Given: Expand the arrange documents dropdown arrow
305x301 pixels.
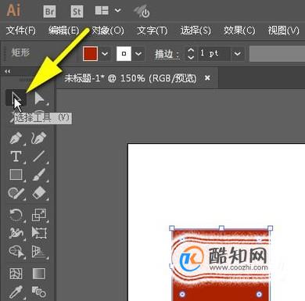Looking at the screenshot, I should (117, 10).
